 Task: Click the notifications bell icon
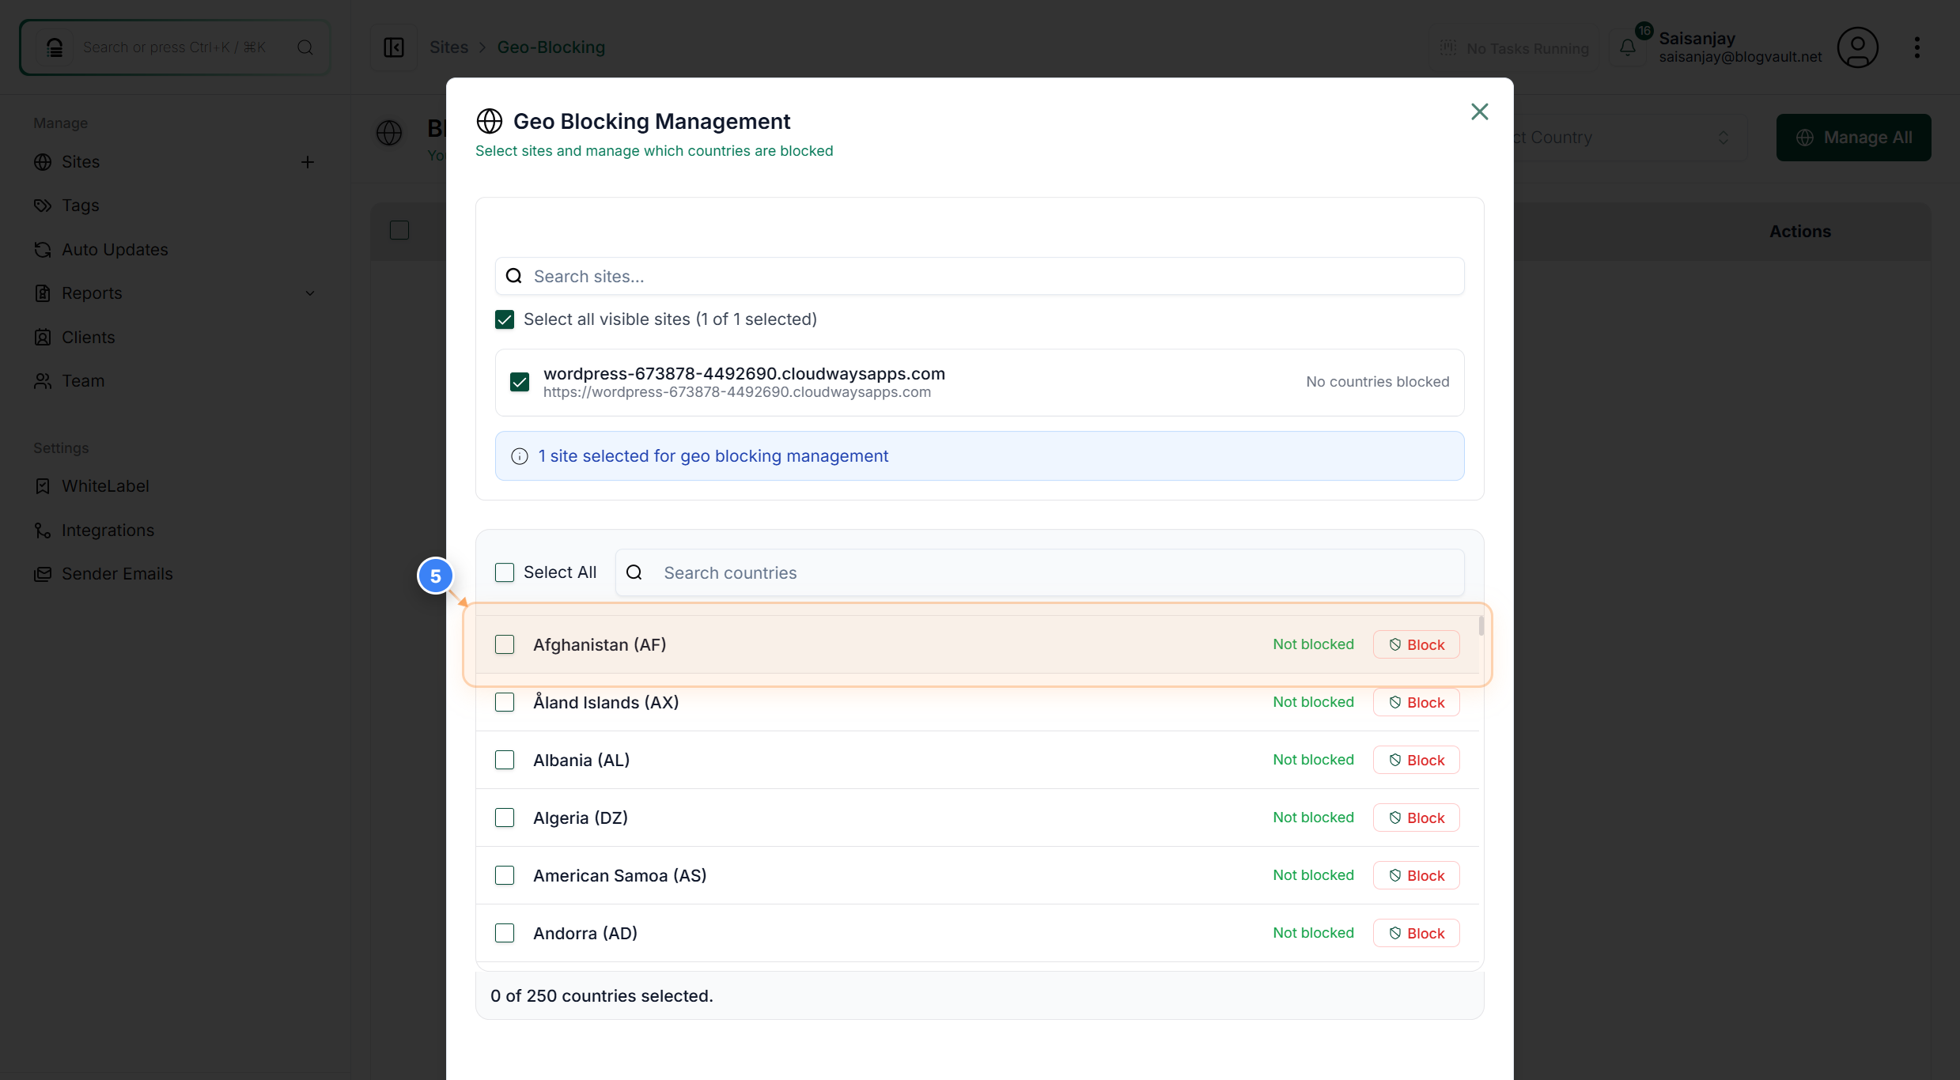(x=1628, y=47)
